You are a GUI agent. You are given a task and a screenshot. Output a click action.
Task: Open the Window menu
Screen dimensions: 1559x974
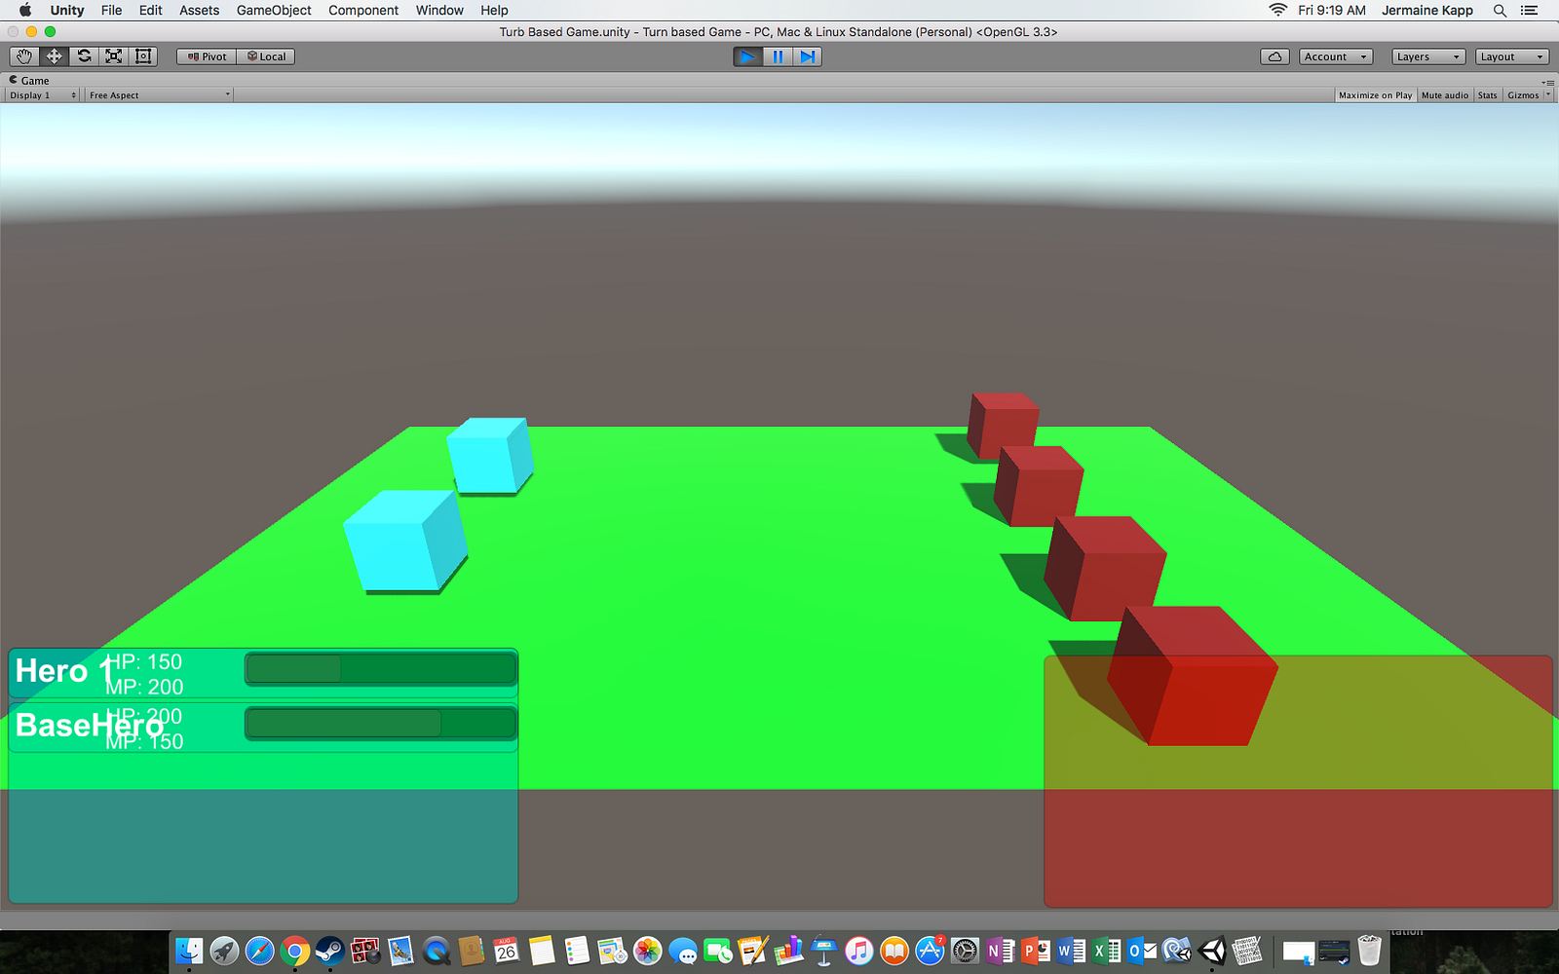click(439, 10)
